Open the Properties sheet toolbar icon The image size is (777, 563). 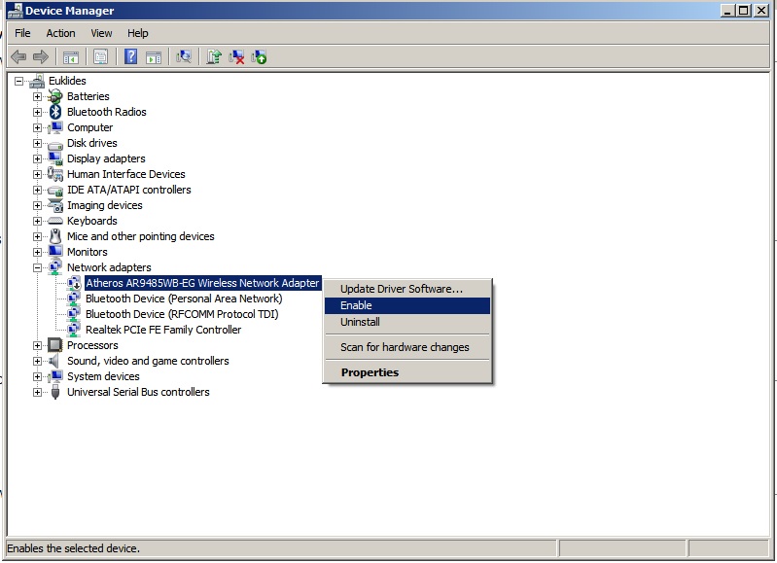tap(100, 57)
